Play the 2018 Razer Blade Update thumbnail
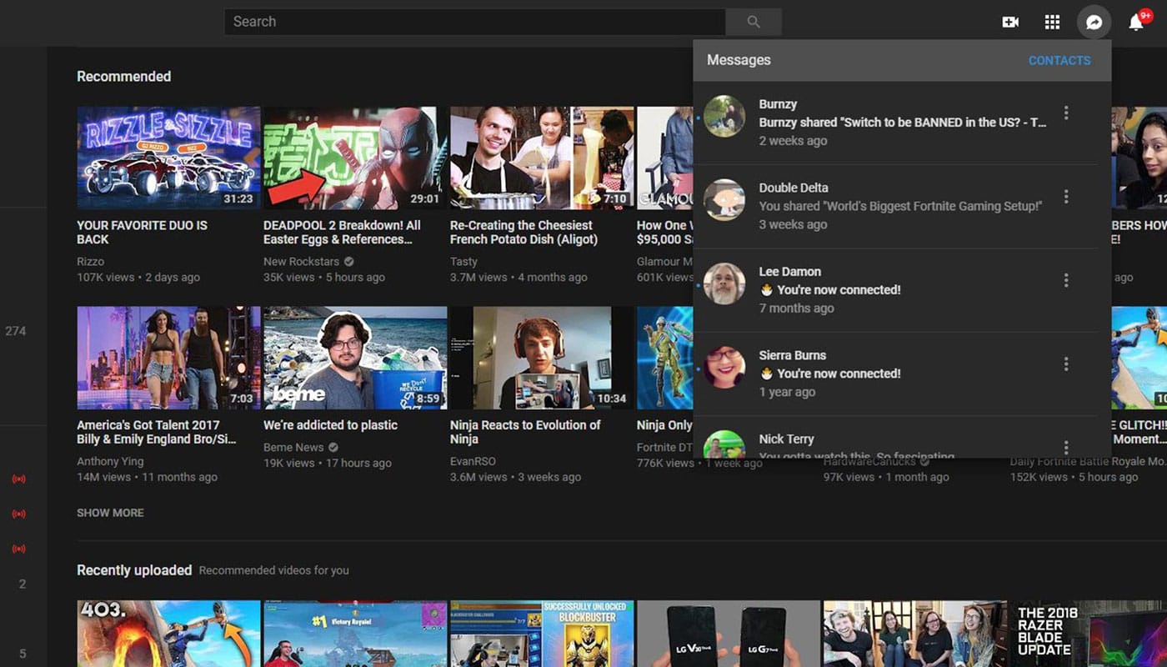This screenshot has width=1167, height=667. [1087, 634]
